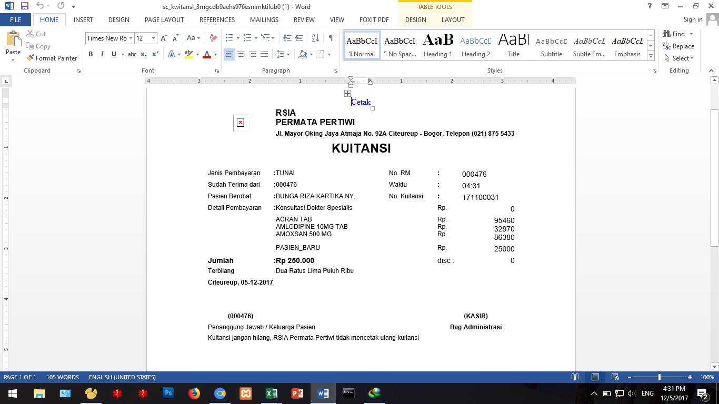719x404 pixels.
Task: Apply superscript formatting
Action: click(155, 54)
